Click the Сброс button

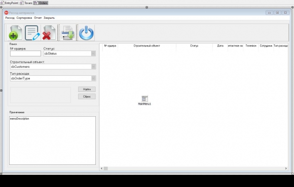click(87, 97)
